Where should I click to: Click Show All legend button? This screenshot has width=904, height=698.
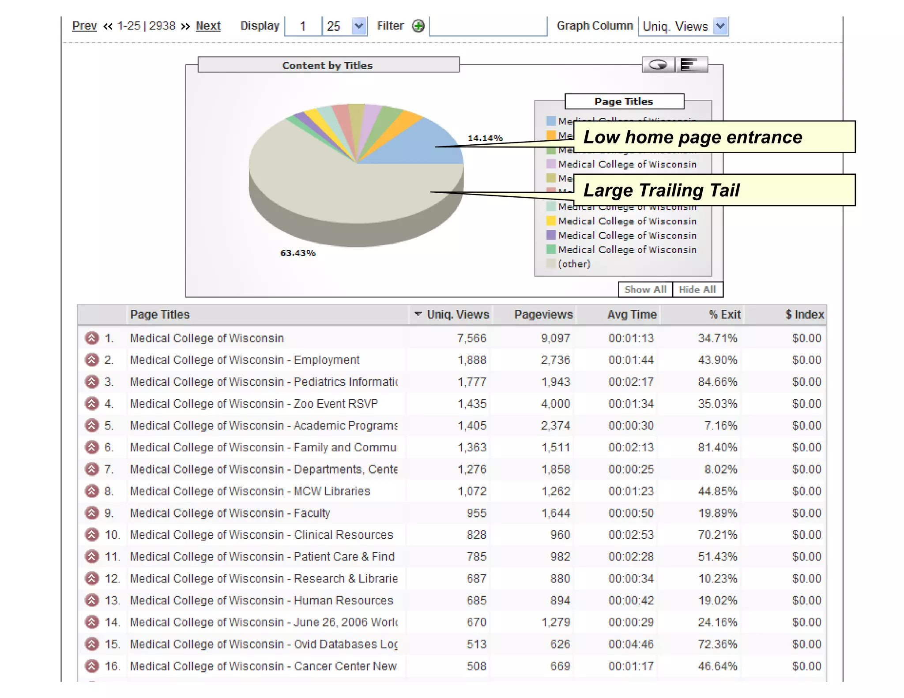pos(645,290)
